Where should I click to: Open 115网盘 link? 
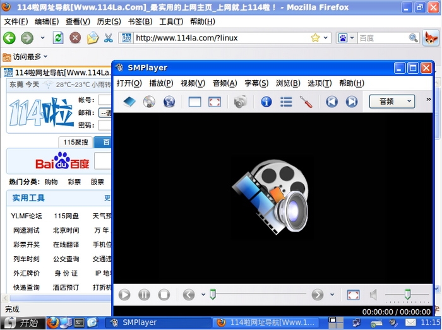click(66, 216)
